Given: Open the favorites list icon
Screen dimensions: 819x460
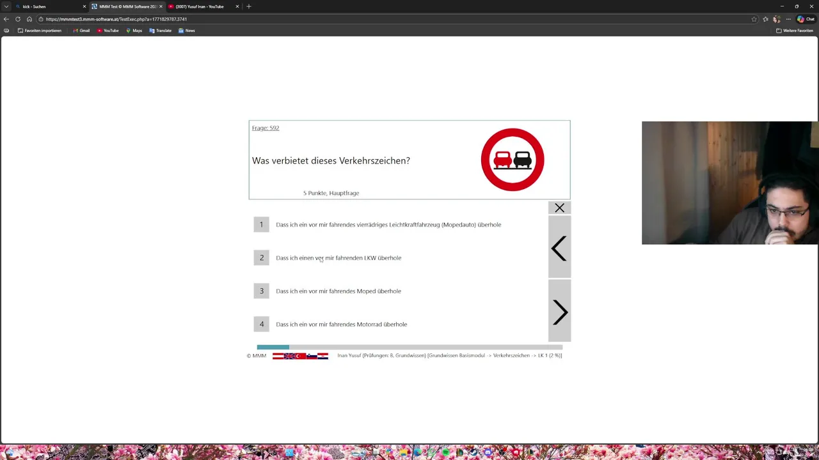Looking at the screenshot, I should point(765,19).
